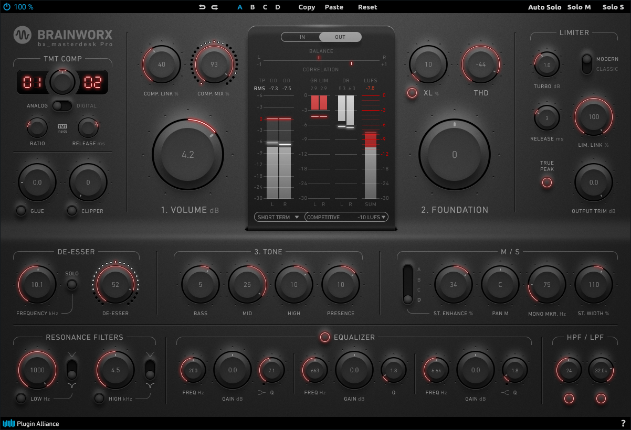Click the Paste button
This screenshot has height=430, width=631.
334,7
